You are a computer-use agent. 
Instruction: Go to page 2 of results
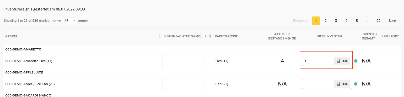point(325,21)
